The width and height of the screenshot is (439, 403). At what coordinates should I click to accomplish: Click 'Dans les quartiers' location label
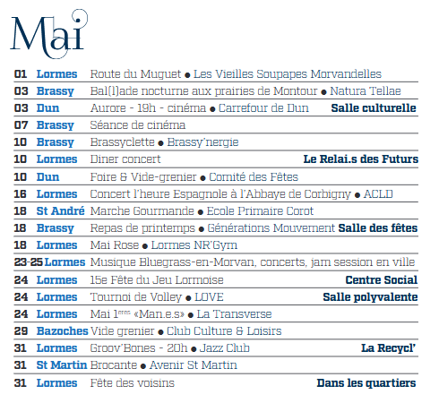point(366,383)
